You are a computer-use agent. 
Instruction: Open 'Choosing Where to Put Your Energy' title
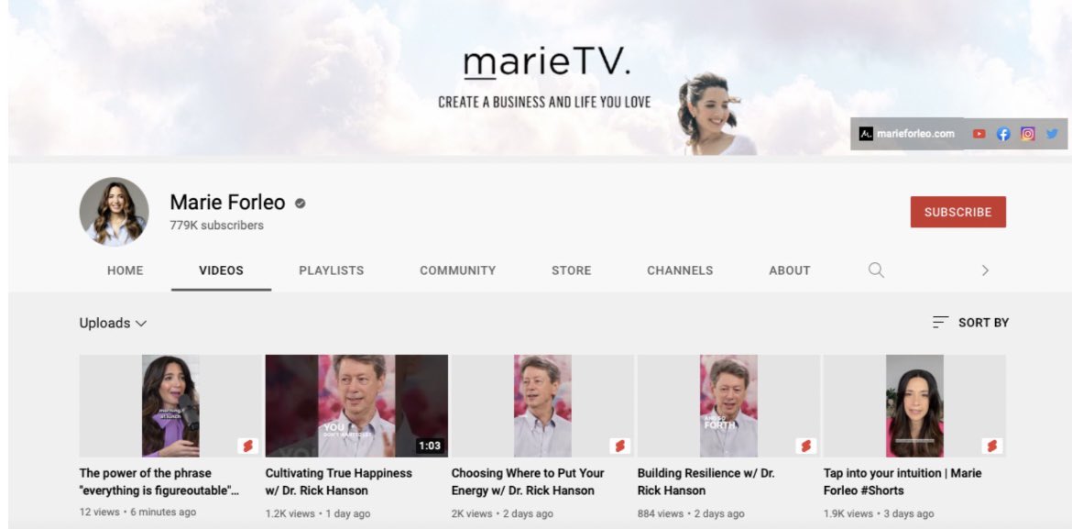tap(528, 481)
